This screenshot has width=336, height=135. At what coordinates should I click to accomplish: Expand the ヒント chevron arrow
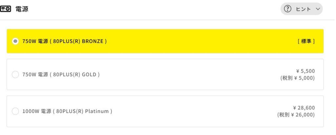click(317, 9)
